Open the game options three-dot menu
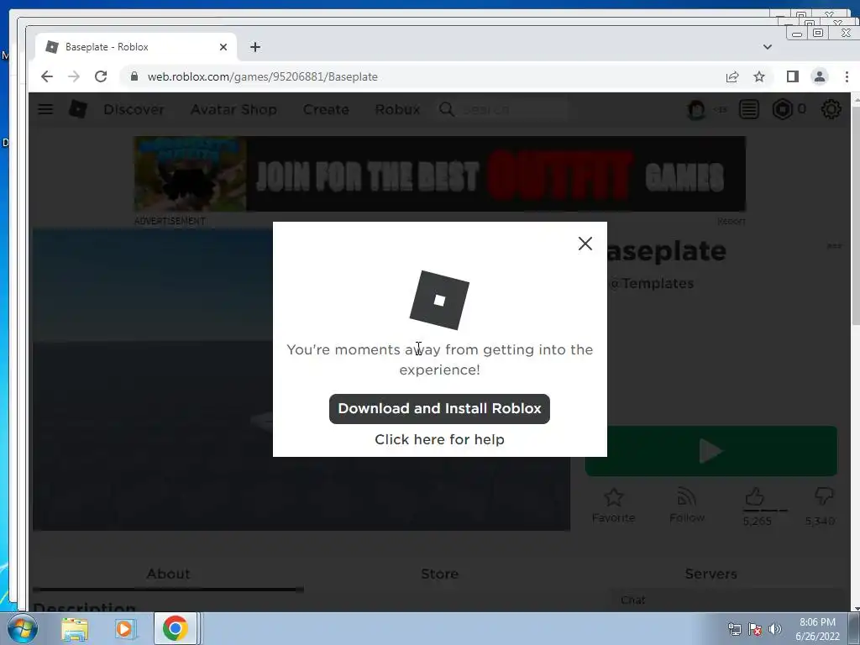The height and width of the screenshot is (645, 860). click(x=834, y=246)
